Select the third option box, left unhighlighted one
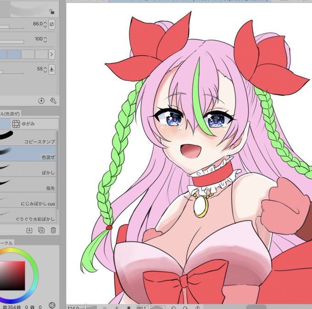Screen dimensions: 312x309 click(28, 54)
